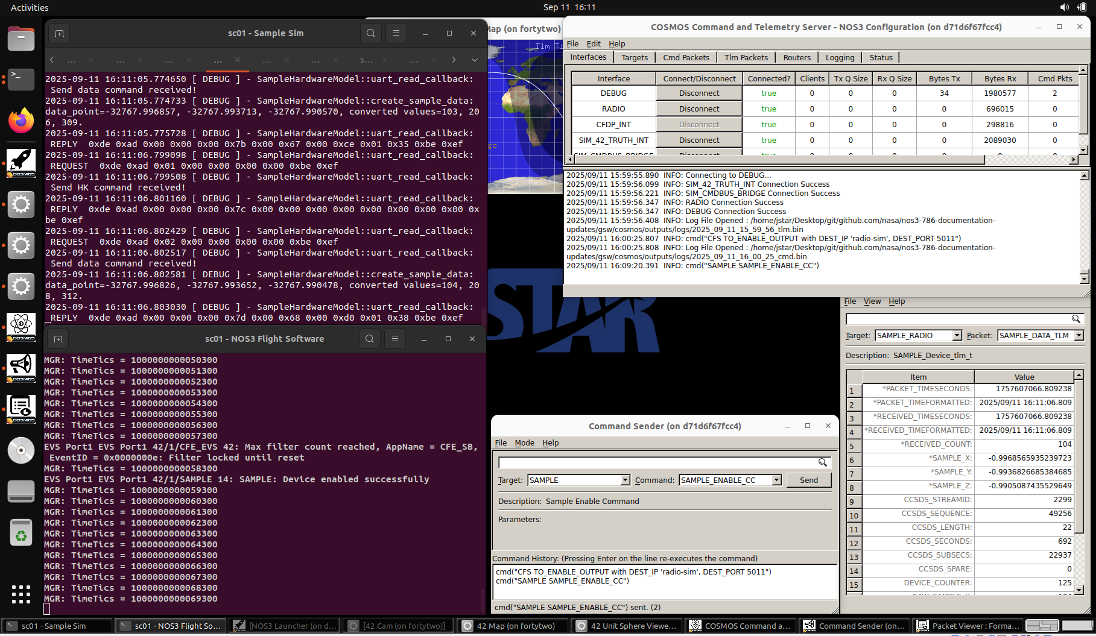Disconnect the DEBUG interface
1096x636 pixels.
tap(699, 93)
